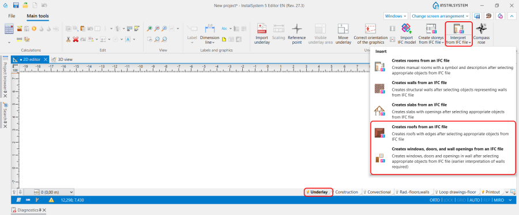
Task: Open the storey selector 0 (0,00 m)
Action: tap(54, 192)
